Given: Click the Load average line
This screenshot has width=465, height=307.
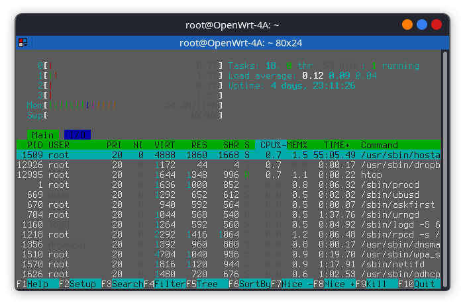Looking at the screenshot, I should (303, 75).
